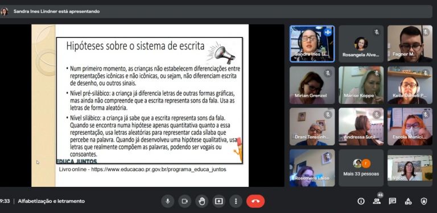This screenshot has height=213, width=437.
Task: Select Fagner M.'s video tile
Action: 410,44
